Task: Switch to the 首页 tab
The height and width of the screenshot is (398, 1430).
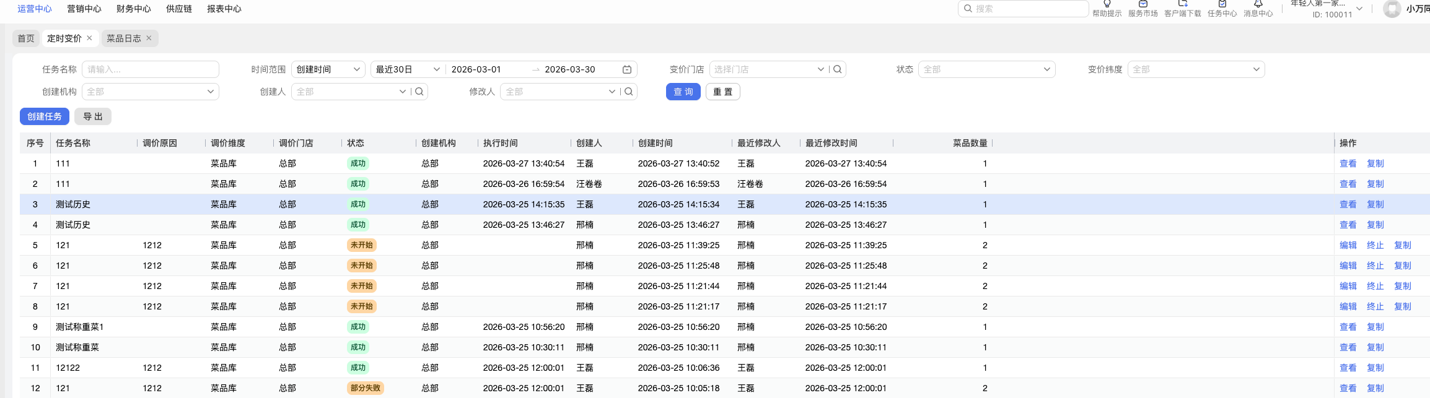Action: click(26, 38)
